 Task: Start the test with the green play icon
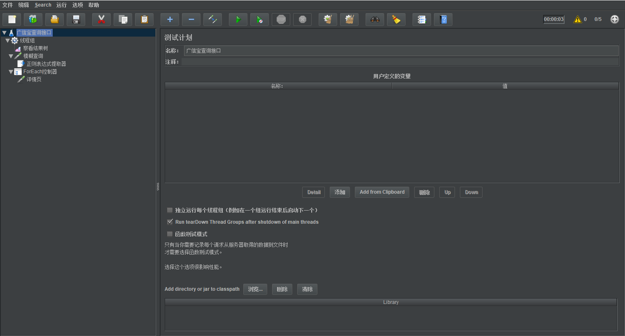(238, 19)
